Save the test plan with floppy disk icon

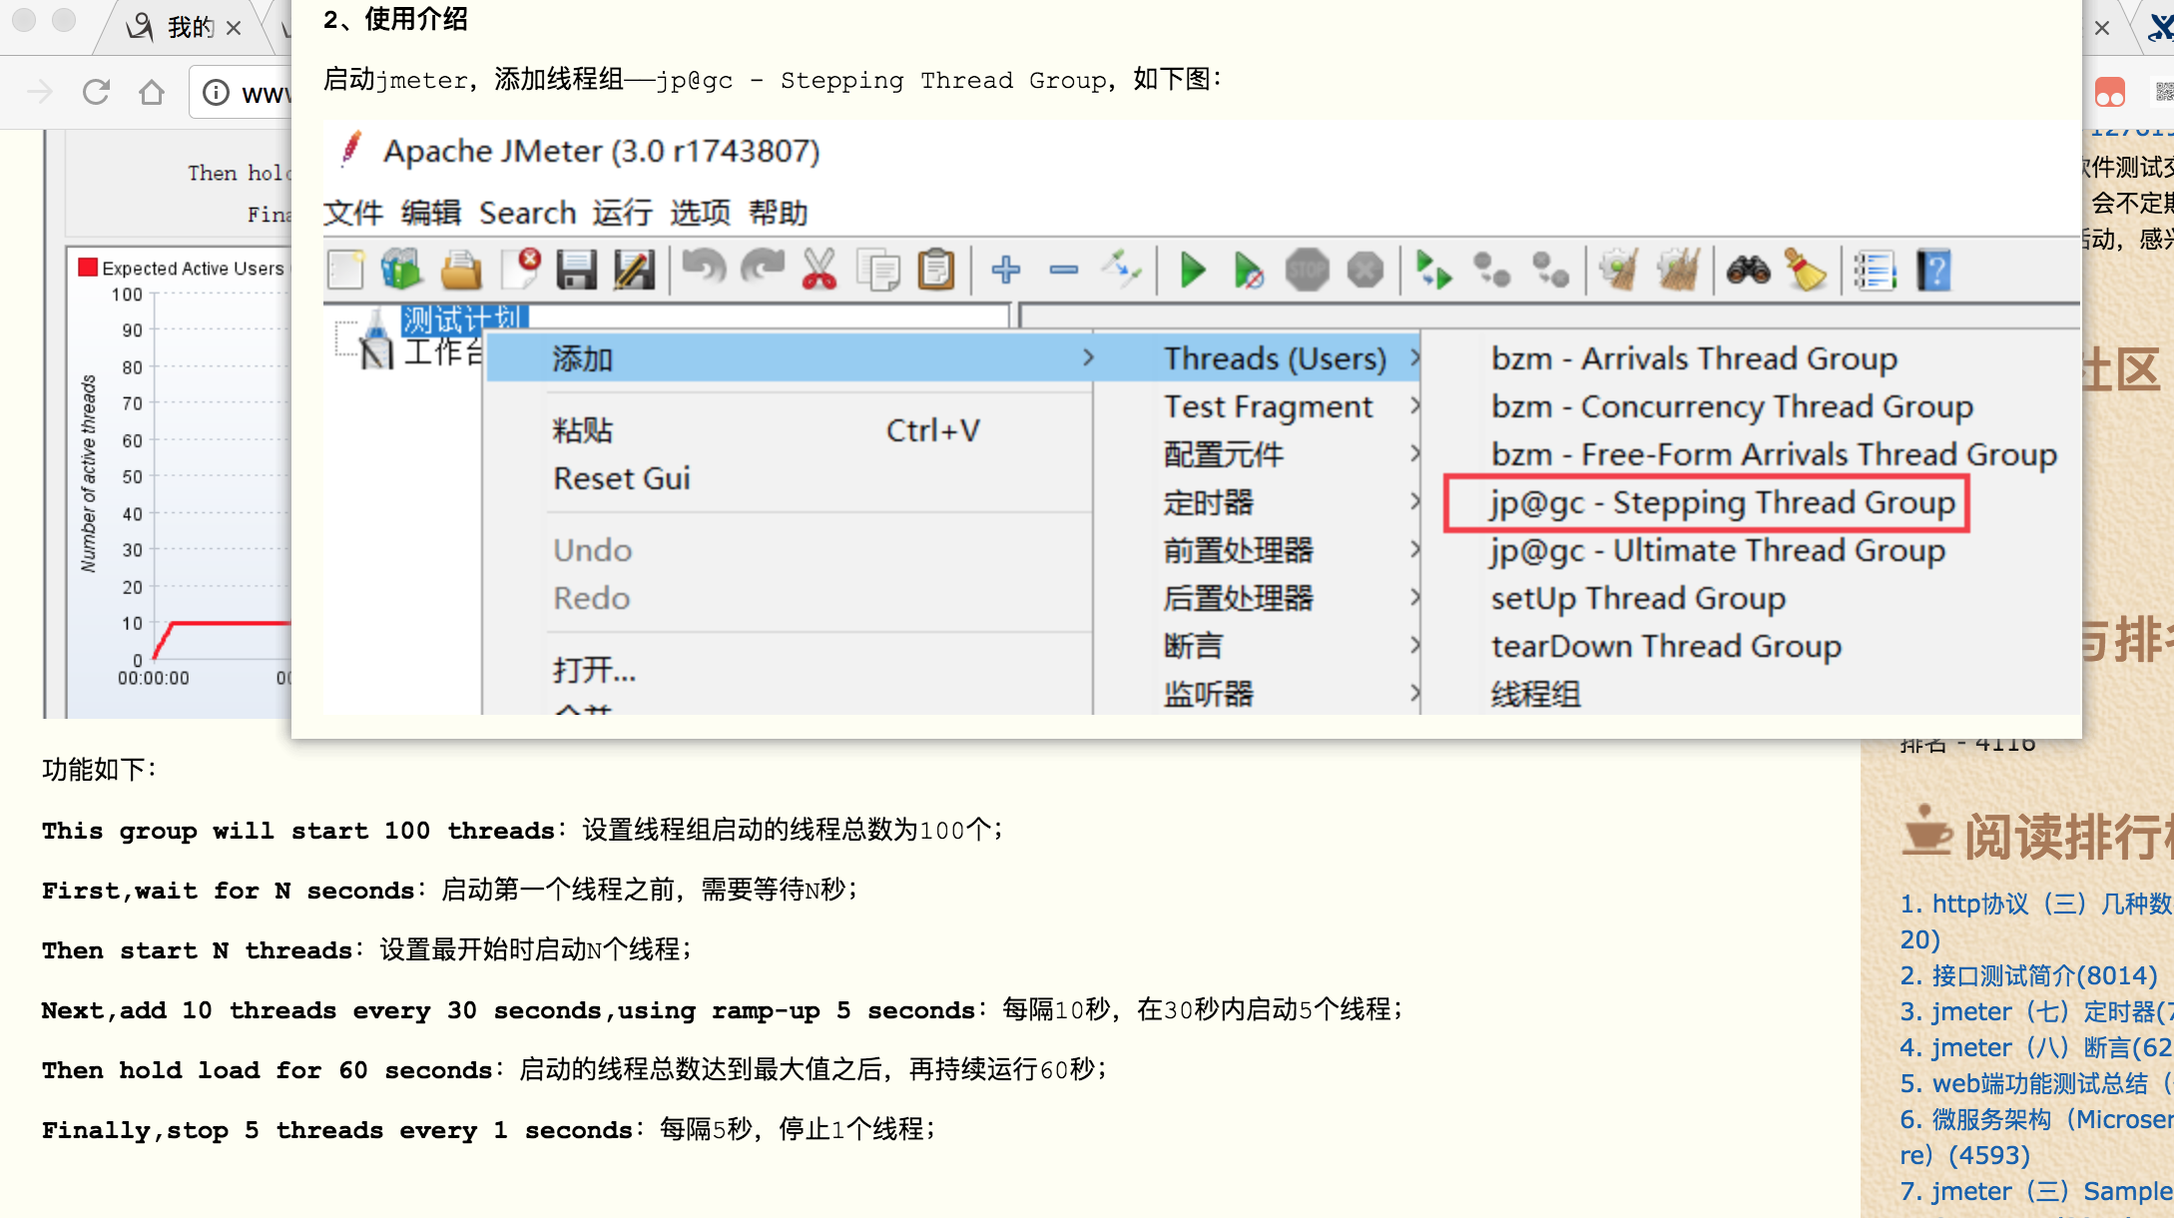click(x=577, y=270)
